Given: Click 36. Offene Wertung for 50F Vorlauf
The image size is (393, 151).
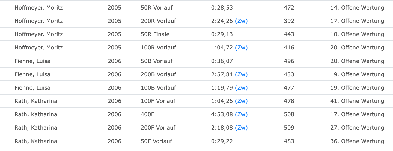Looking at the screenshot, I should pyautogui.click(x=357, y=141).
